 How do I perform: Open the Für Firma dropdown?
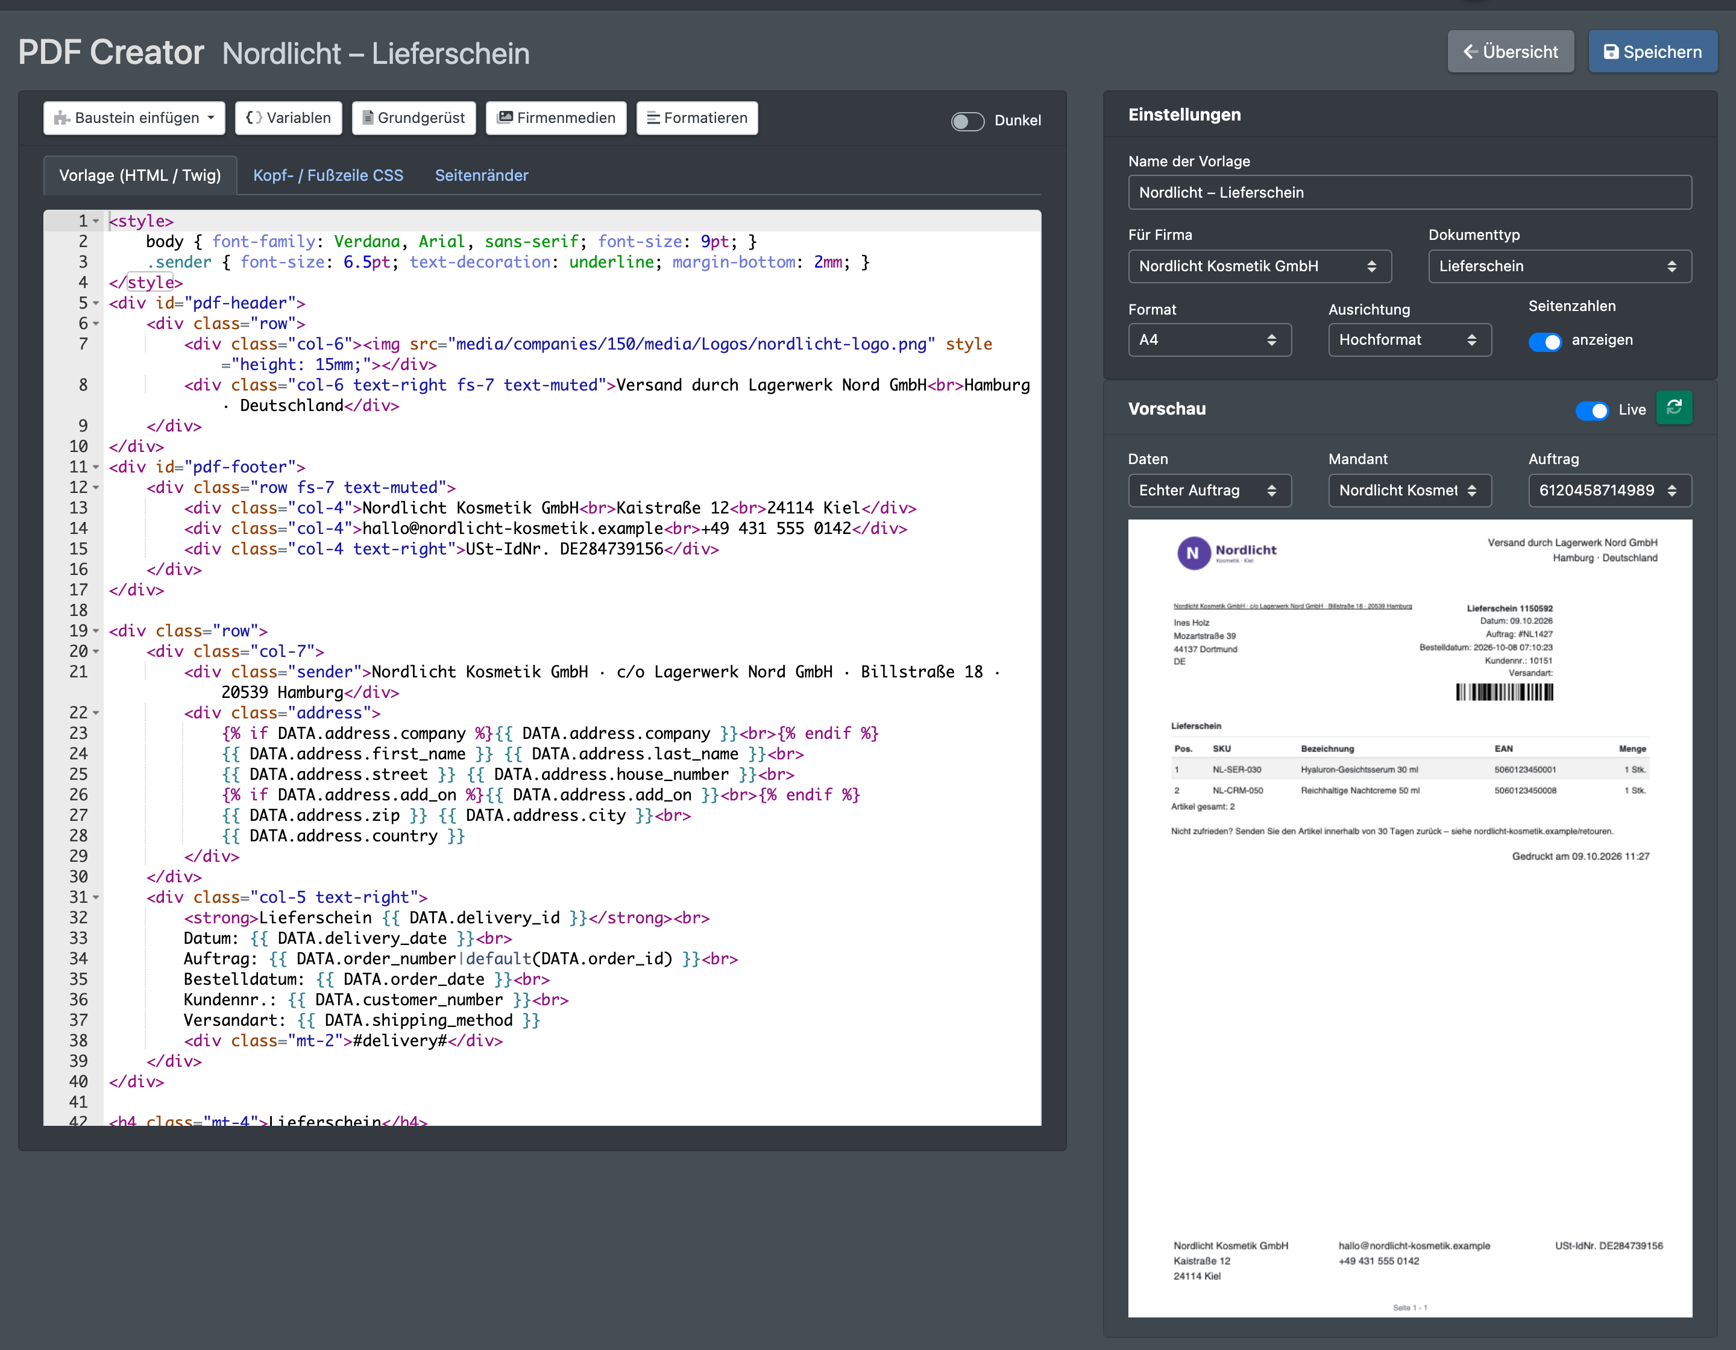point(1260,266)
